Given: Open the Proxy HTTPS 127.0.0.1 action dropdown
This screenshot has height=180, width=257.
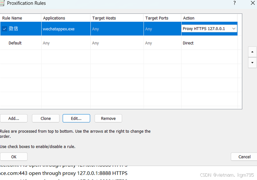Looking at the screenshot, I should (x=209, y=29).
